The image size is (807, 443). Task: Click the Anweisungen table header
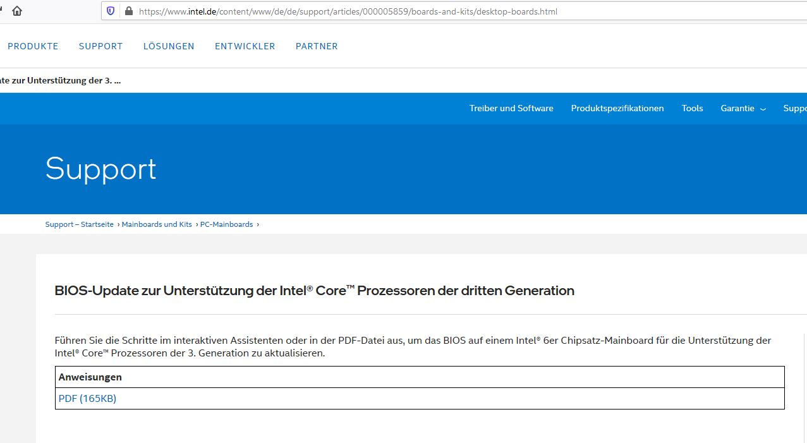click(90, 377)
